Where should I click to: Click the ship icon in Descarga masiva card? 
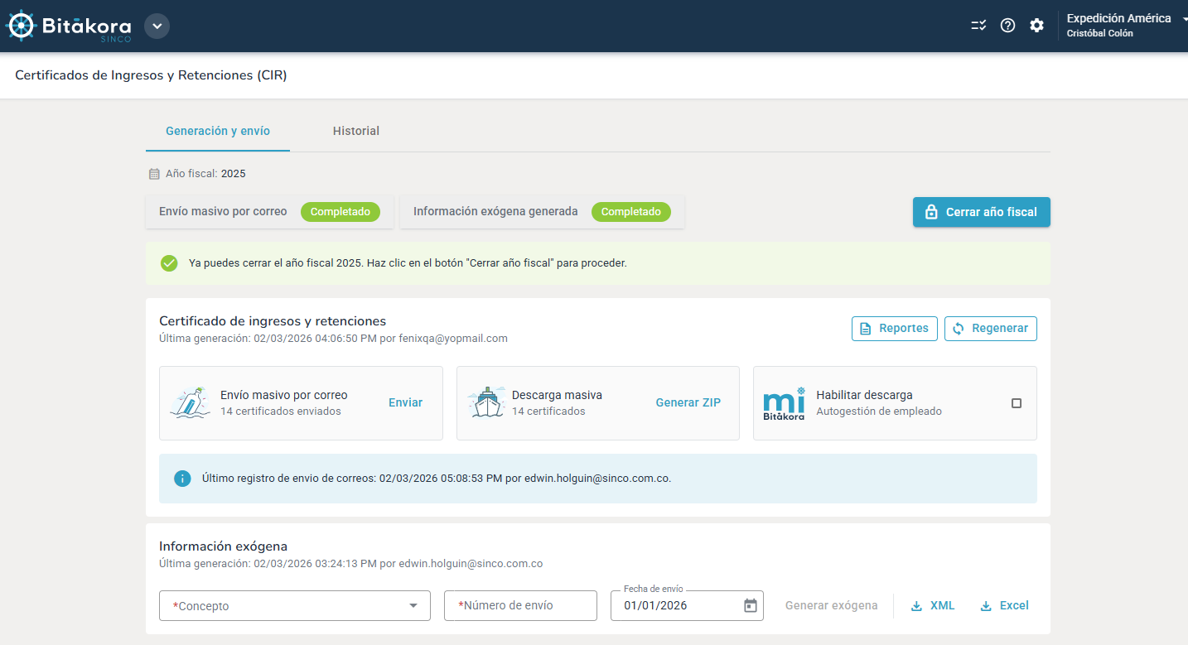point(488,403)
